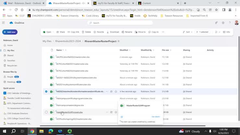Click See details link in hover card
The image size is (240, 135).
tap(156, 117)
